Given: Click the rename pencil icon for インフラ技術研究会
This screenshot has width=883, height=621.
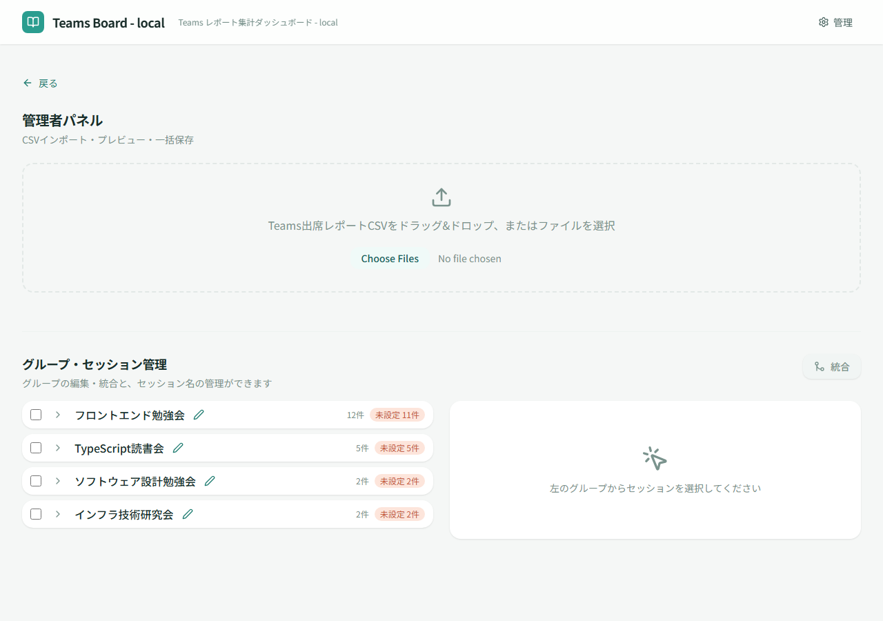Looking at the screenshot, I should click(x=187, y=514).
